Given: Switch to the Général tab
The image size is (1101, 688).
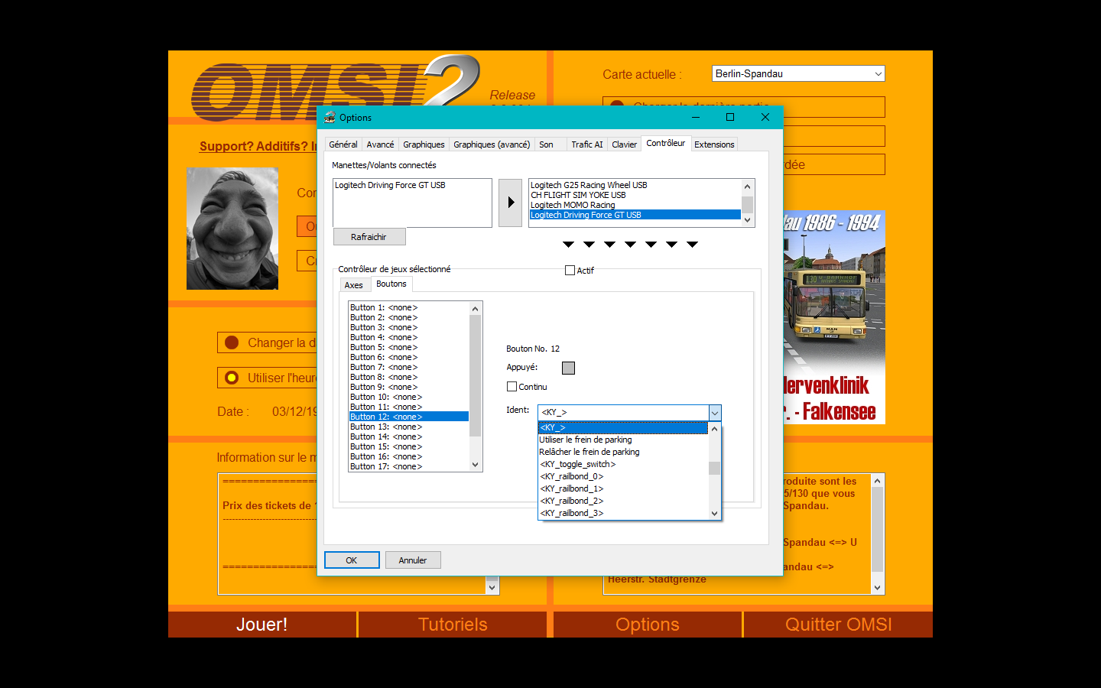Looking at the screenshot, I should (x=343, y=144).
